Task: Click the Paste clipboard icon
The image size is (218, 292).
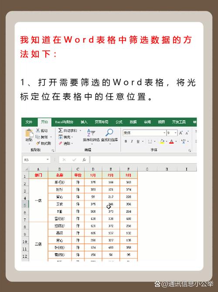Action: point(29,134)
